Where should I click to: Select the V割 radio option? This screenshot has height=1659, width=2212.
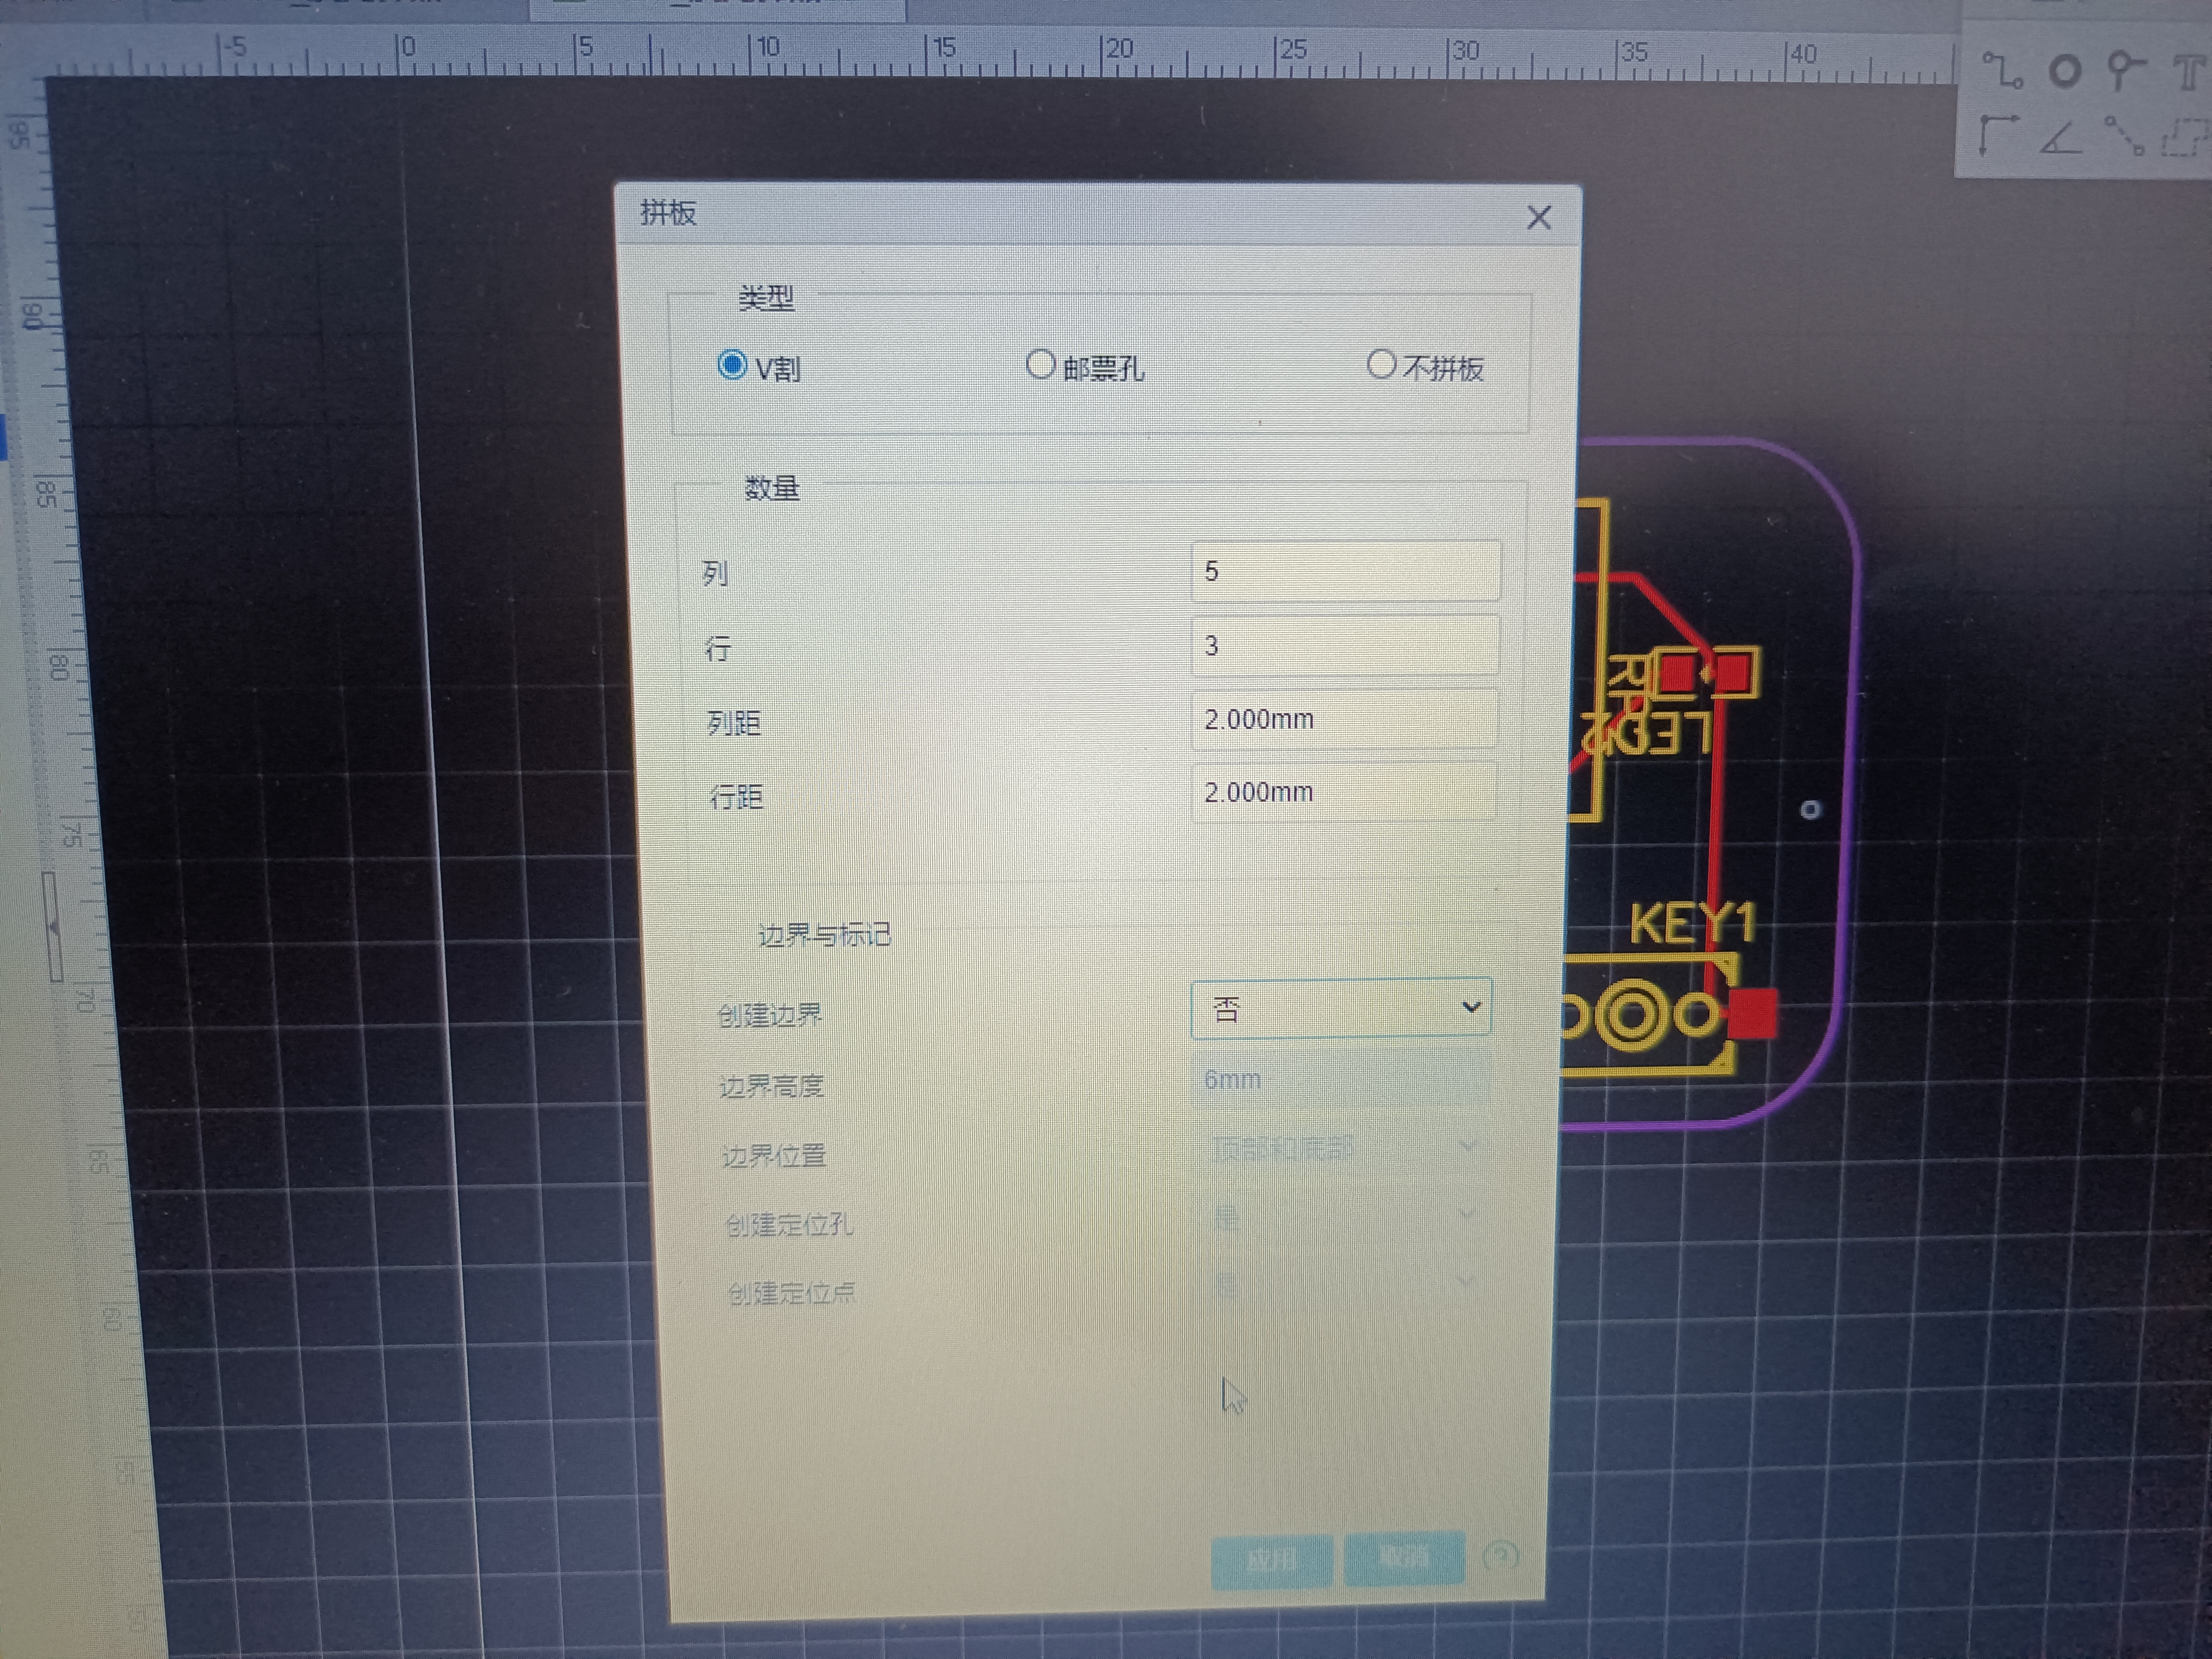732,365
